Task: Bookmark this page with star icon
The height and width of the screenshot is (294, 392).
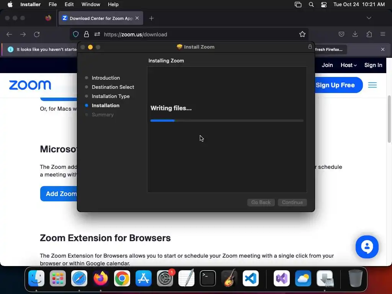Action: (302, 34)
